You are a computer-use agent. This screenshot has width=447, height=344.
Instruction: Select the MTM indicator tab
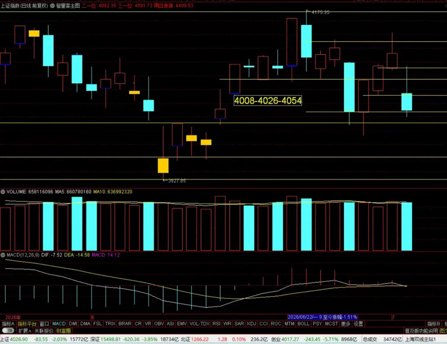[289, 324]
